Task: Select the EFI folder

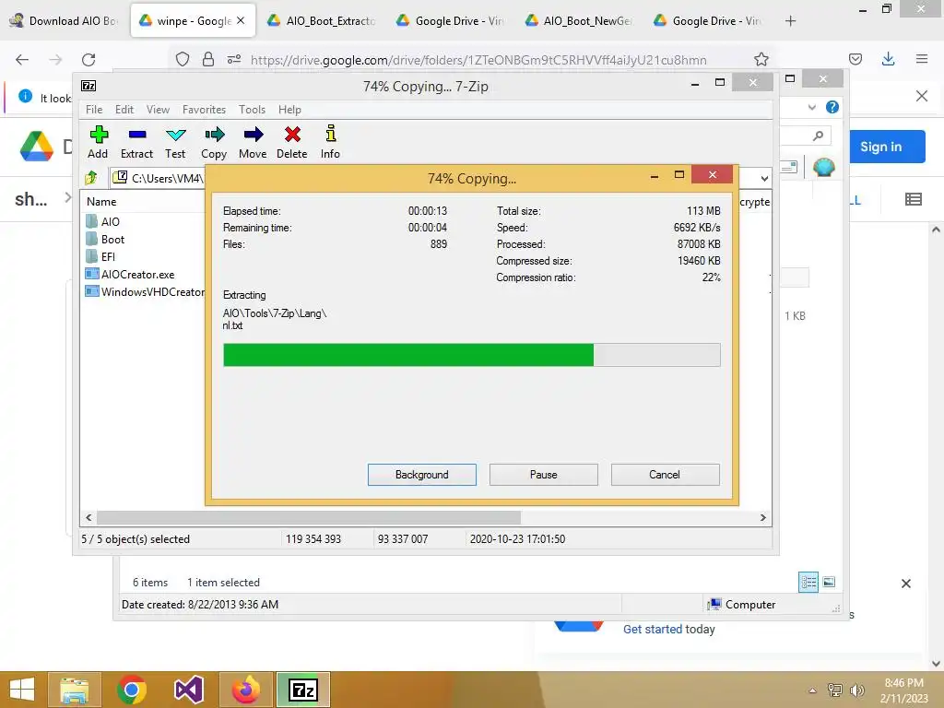Action: 100,256
